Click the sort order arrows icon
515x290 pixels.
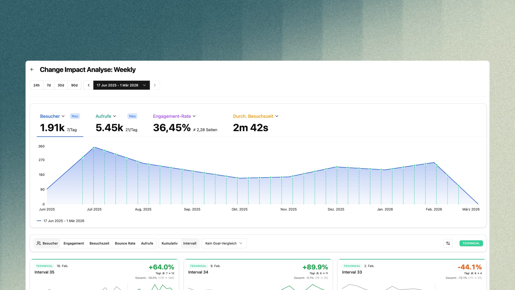pos(448,243)
